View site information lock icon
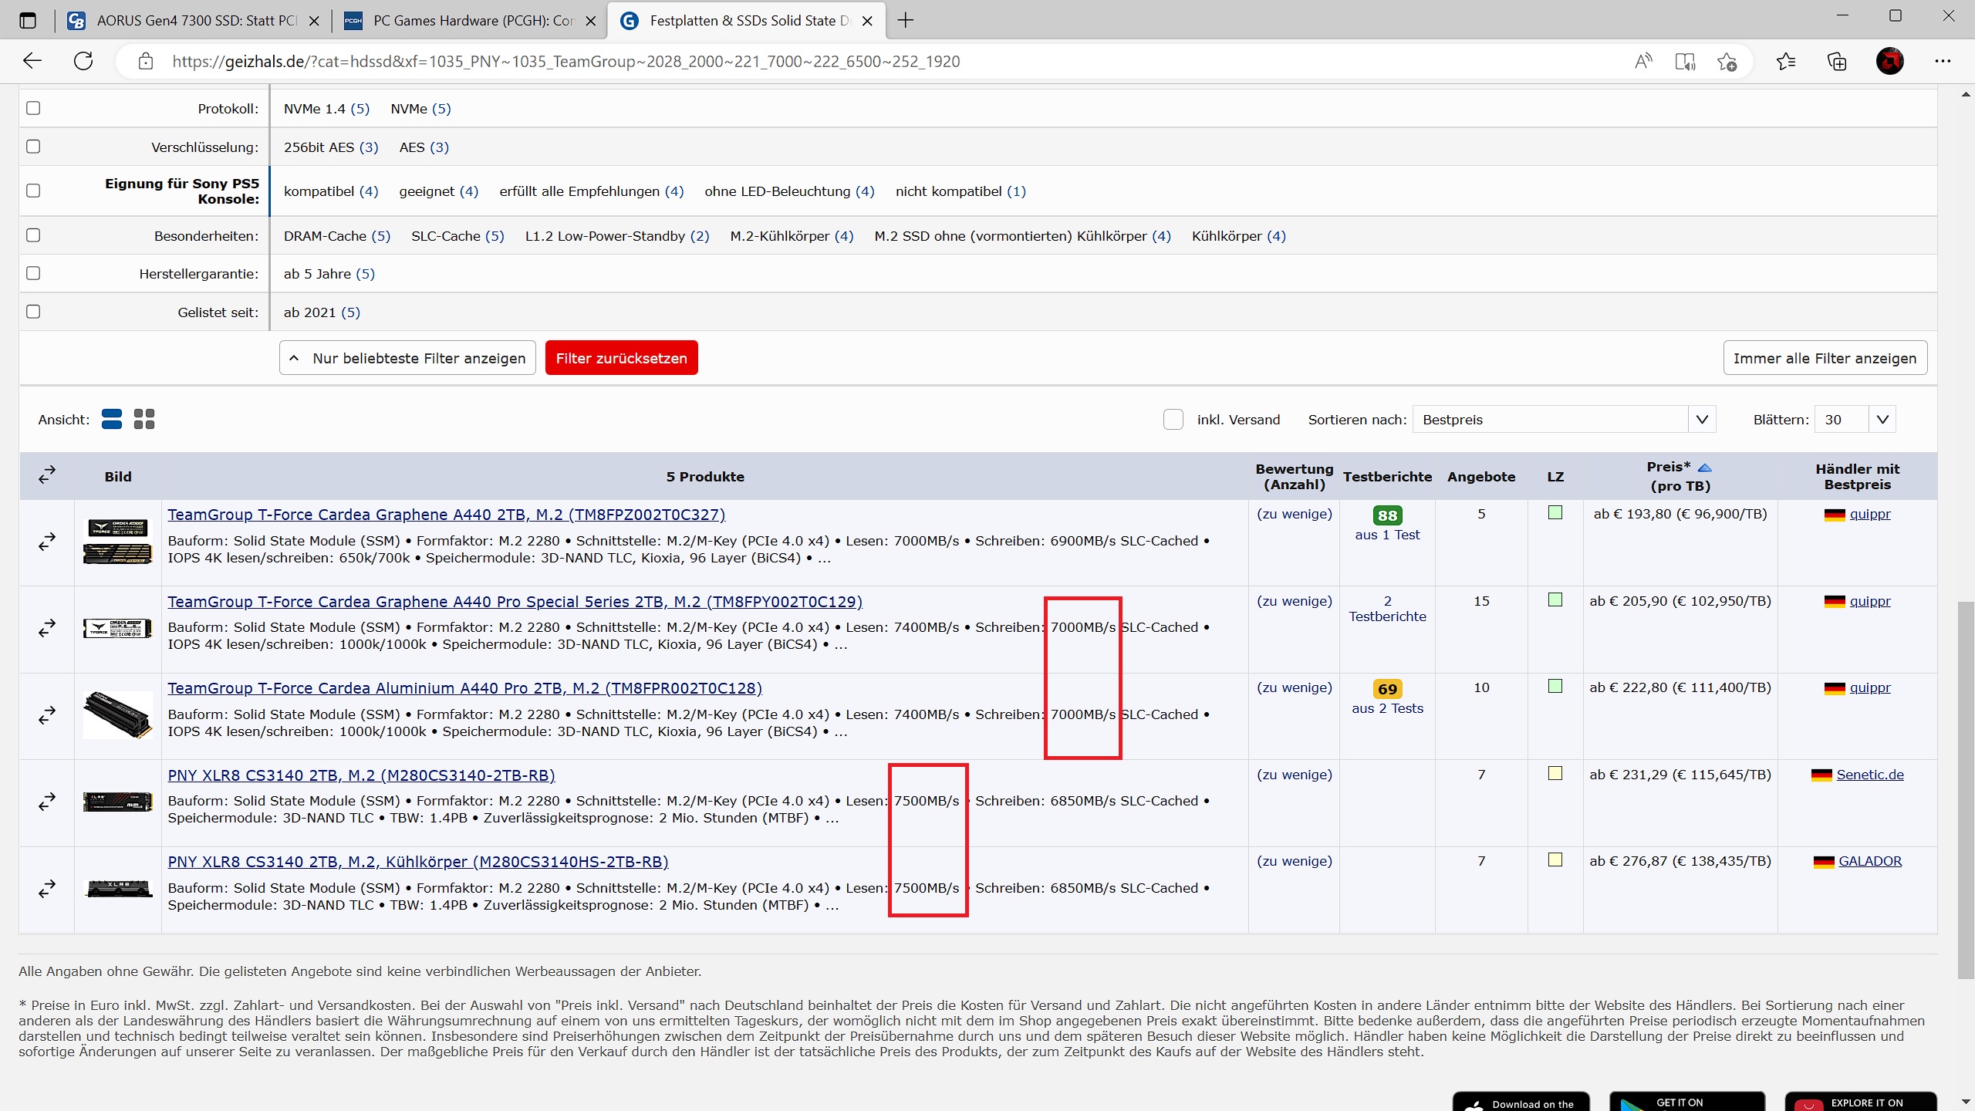Screen dimensions: 1975x1111 click(146, 61)
